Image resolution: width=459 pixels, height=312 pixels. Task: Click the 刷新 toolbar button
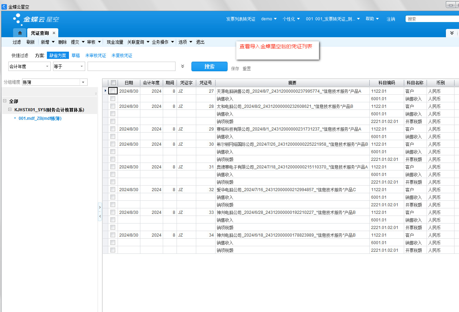31,42
